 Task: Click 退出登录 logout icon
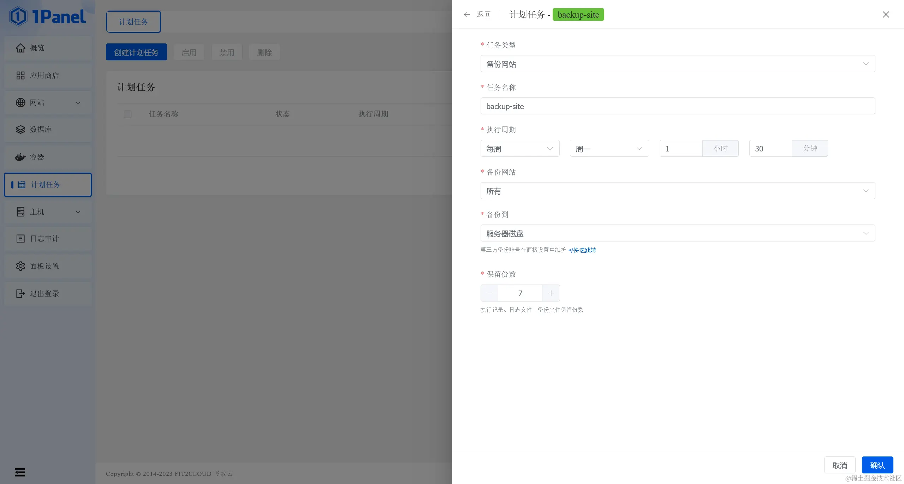[x=20, y=294]
